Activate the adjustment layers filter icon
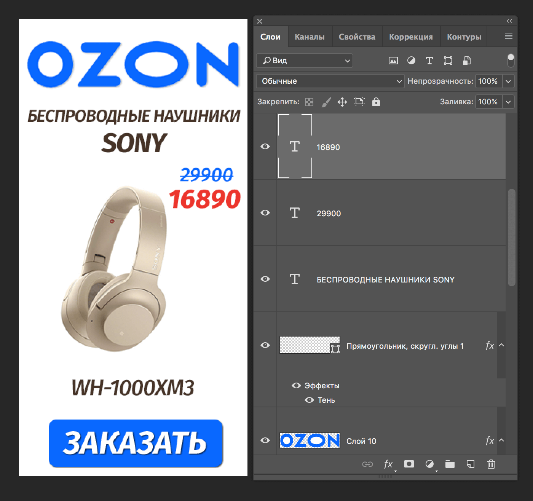This screenshot has height=501, width=533. (x=412, y=61)
